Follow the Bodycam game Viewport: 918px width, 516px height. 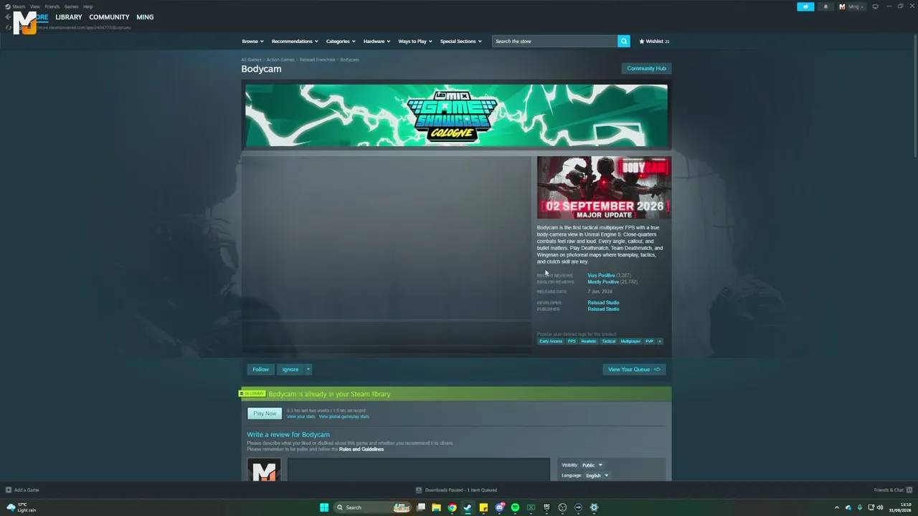[x=260, y=369]
